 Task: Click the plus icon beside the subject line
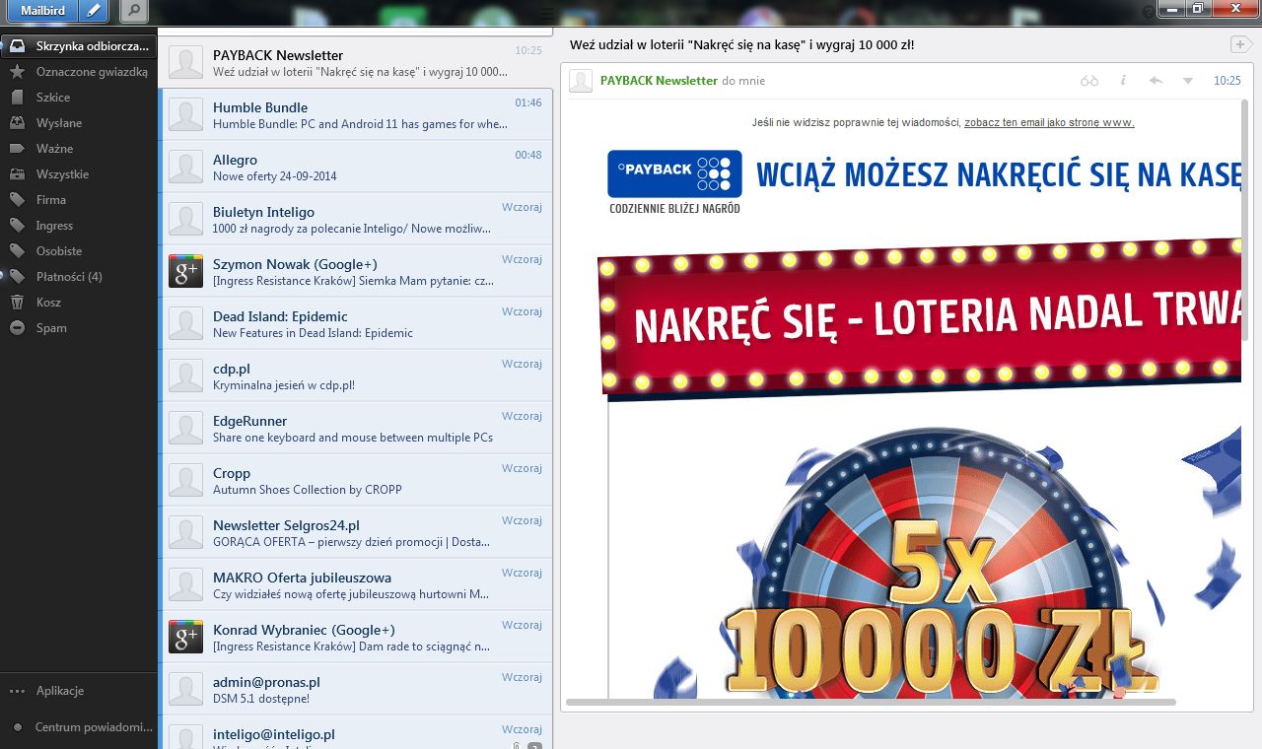coord(1240,44)
